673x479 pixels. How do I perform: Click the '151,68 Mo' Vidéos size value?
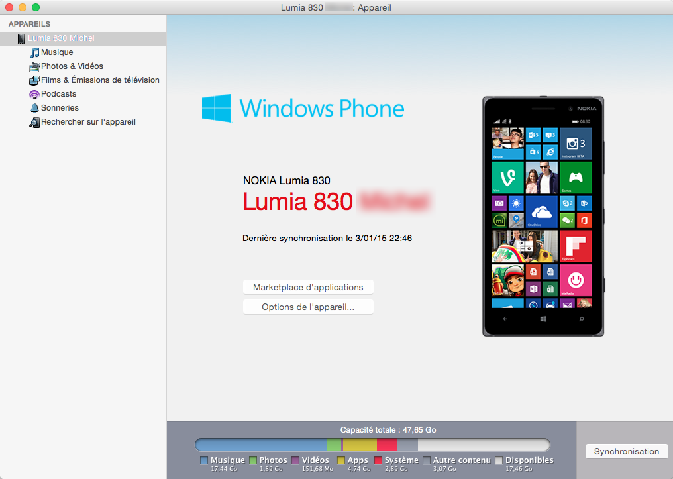pos(317,469)
